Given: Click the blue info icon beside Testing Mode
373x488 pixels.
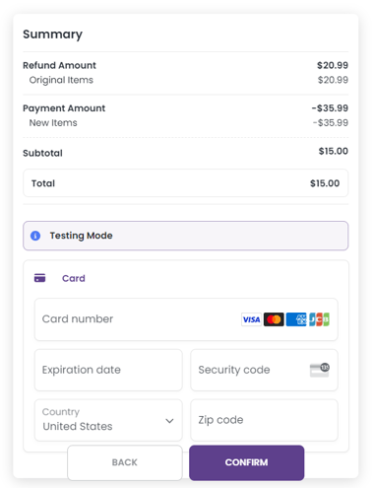Looking at the screenshot, I should [x=35, y=236].
